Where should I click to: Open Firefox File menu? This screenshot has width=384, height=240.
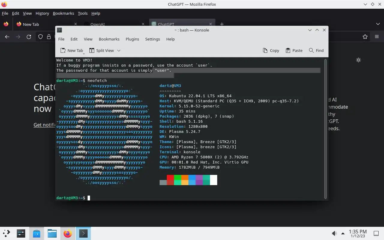5,13
